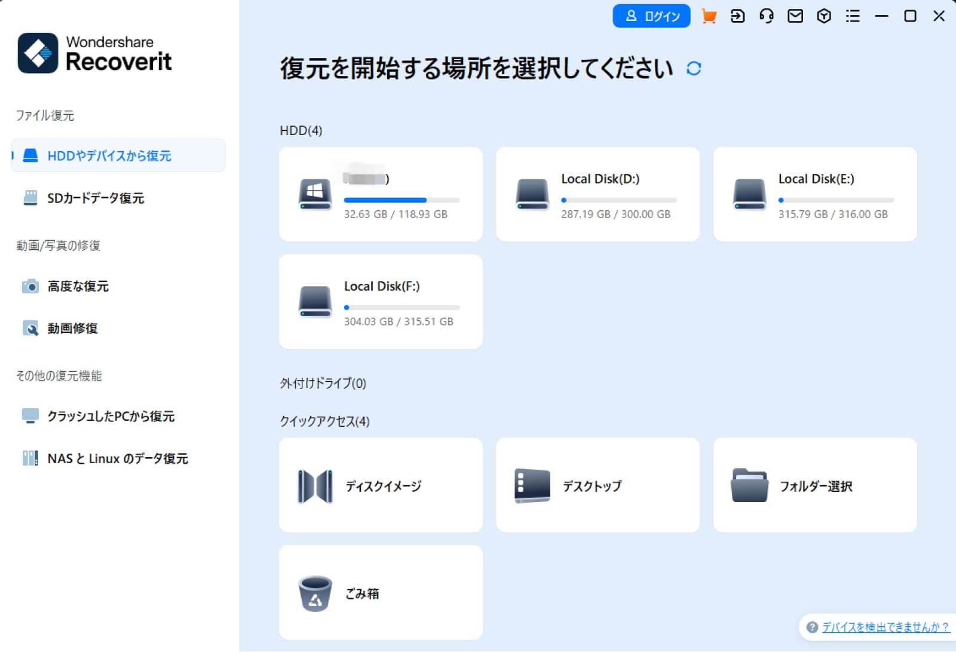Click the ごみ箱 recycle bin icon
The height and width of the screenshot is (652, 956).
click(315, 593)
